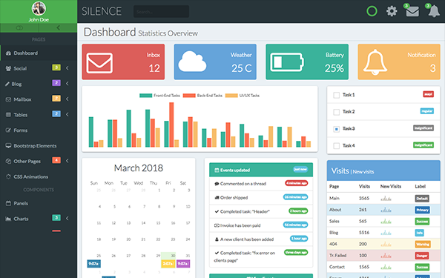Click the Tables grid icon
Image resolution: width=445 pixels, height=278 pixels.
click(8, 115)
